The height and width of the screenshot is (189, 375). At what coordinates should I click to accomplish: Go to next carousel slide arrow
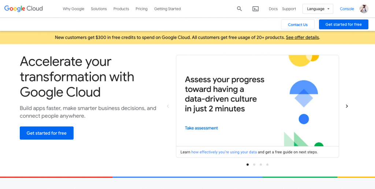[x=347, y=106]
